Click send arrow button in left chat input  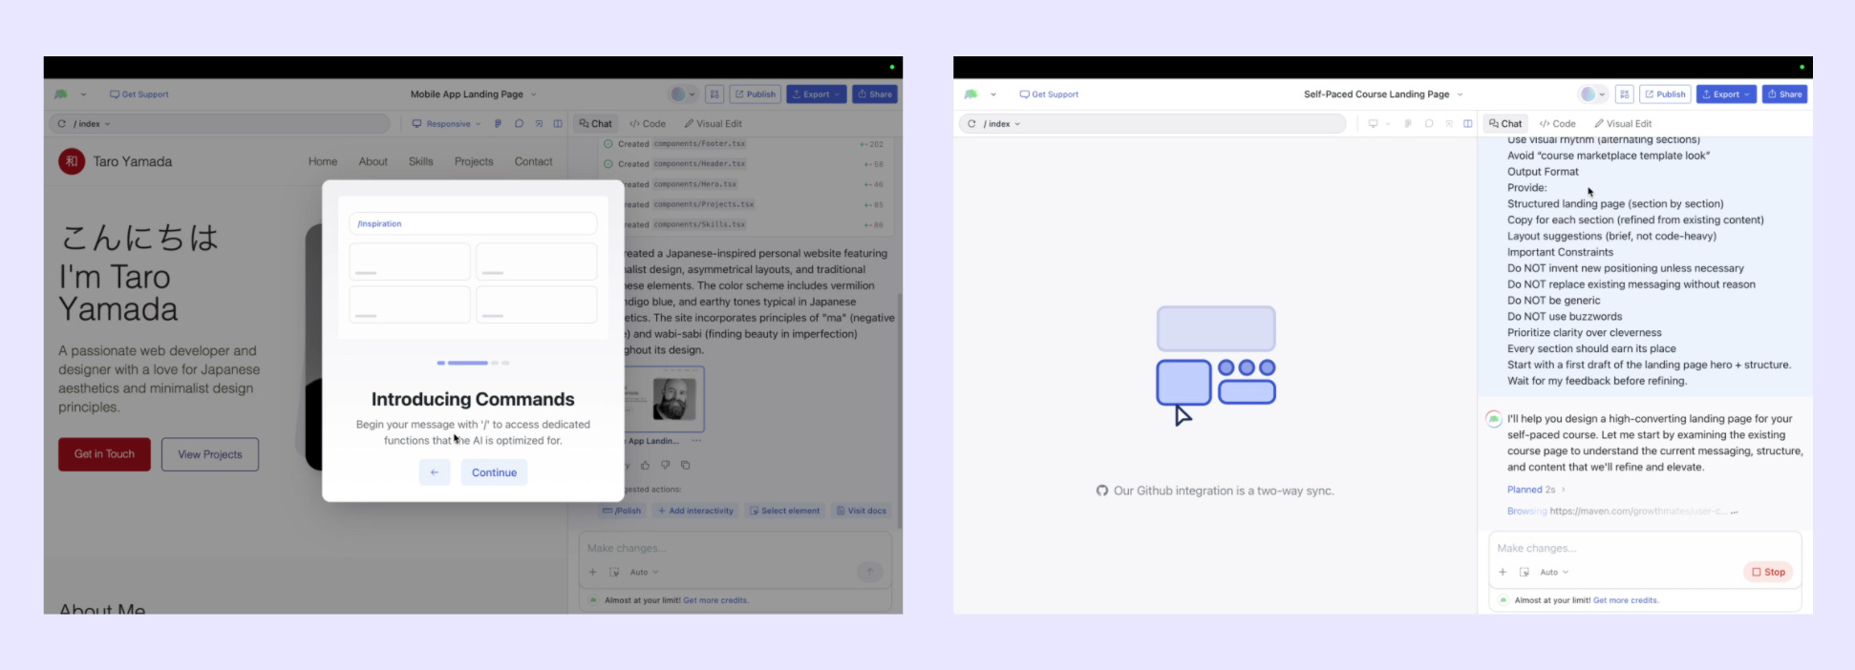click(x=869, y=572)
